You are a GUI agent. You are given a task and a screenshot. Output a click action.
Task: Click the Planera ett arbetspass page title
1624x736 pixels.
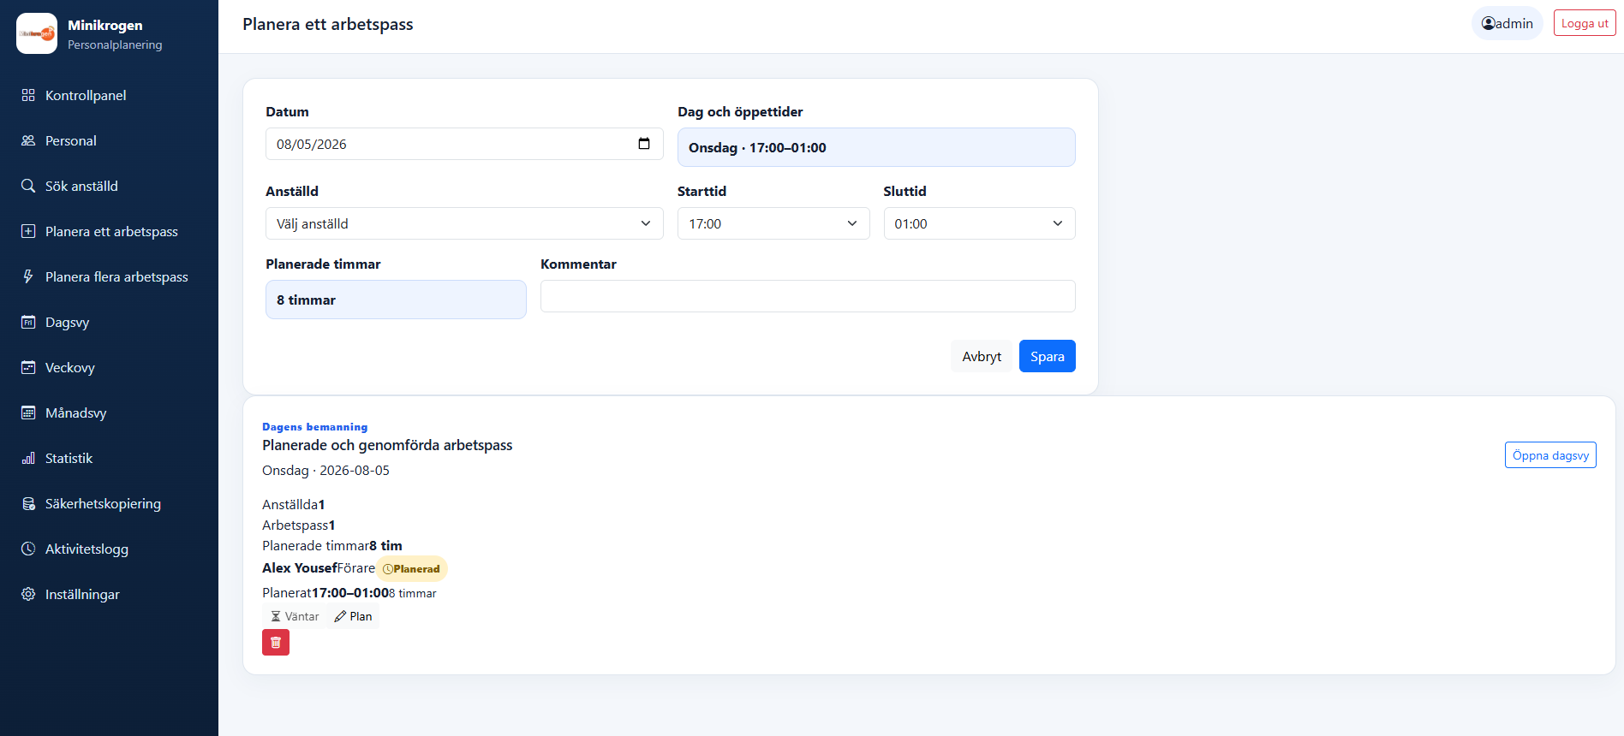tap(328, 24)
